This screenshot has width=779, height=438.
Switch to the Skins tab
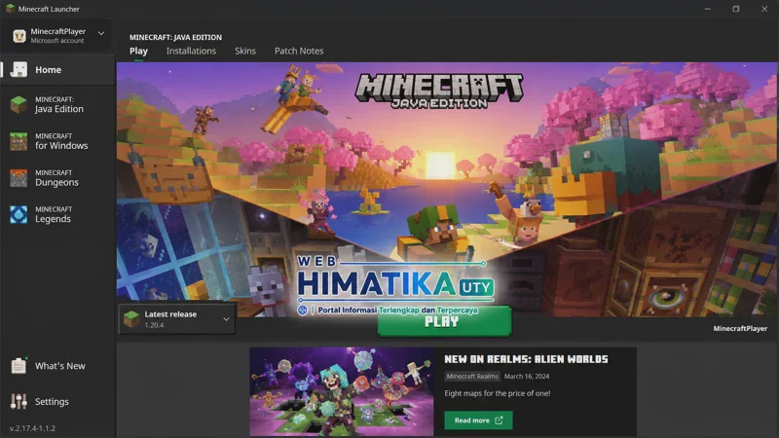coord(245,52)
